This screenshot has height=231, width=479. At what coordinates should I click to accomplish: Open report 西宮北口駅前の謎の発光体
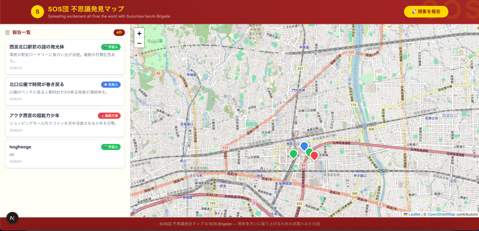(65, 57)
